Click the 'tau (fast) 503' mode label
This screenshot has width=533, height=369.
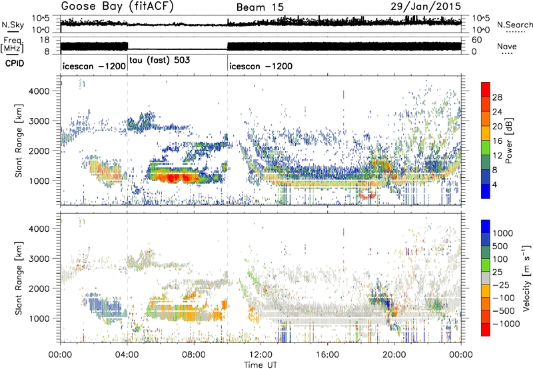(160, 61)
